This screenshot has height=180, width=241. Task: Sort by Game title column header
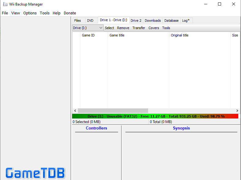click(138, 35)
